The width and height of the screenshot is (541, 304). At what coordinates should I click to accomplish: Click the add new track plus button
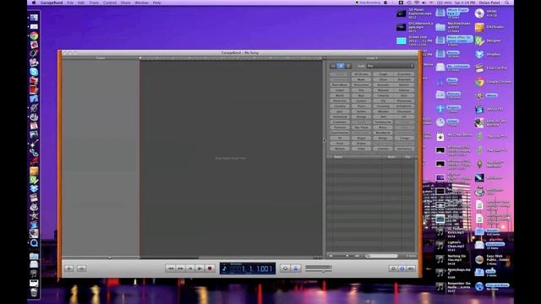tap(68, 269)
